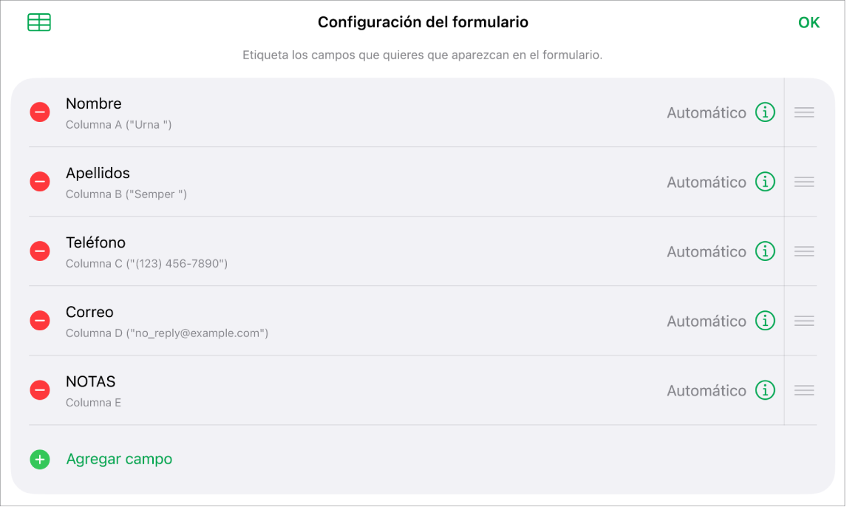Image resolution: width=847 pixels, height=507 pixels.
Task: Delete the Correo field using its minus icon
Action: tap(39, 320)
